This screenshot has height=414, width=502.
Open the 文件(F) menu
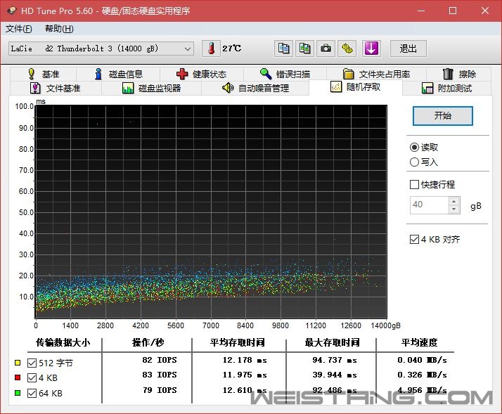(18, 29)
